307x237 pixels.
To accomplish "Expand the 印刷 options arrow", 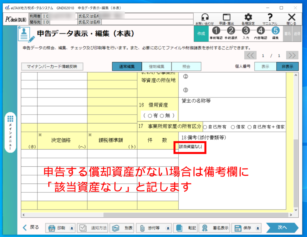I will click(71, 228).
